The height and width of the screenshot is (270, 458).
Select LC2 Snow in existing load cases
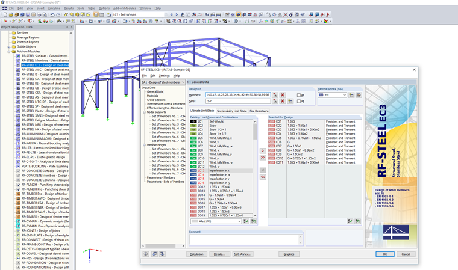click(x=221, y=126)
